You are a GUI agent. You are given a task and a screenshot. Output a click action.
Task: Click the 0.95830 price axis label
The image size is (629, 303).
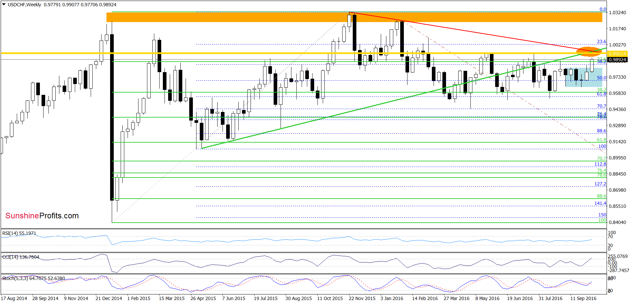pos(617,93)
